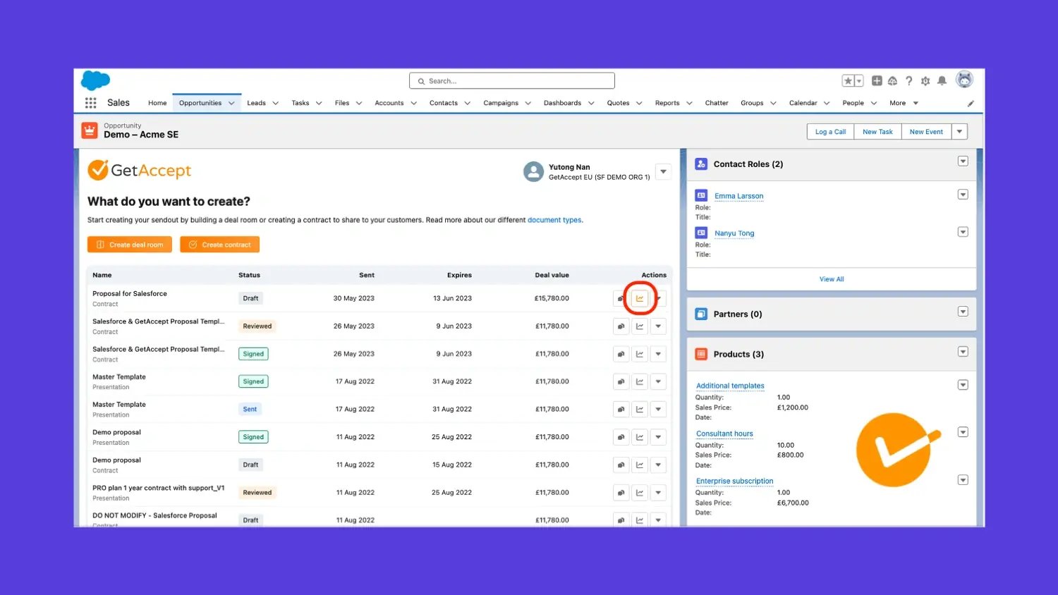The width and height of the screenshot is (1058, 595).
Task: Select the Opportunities tab
Action: [x=200, y=103]
